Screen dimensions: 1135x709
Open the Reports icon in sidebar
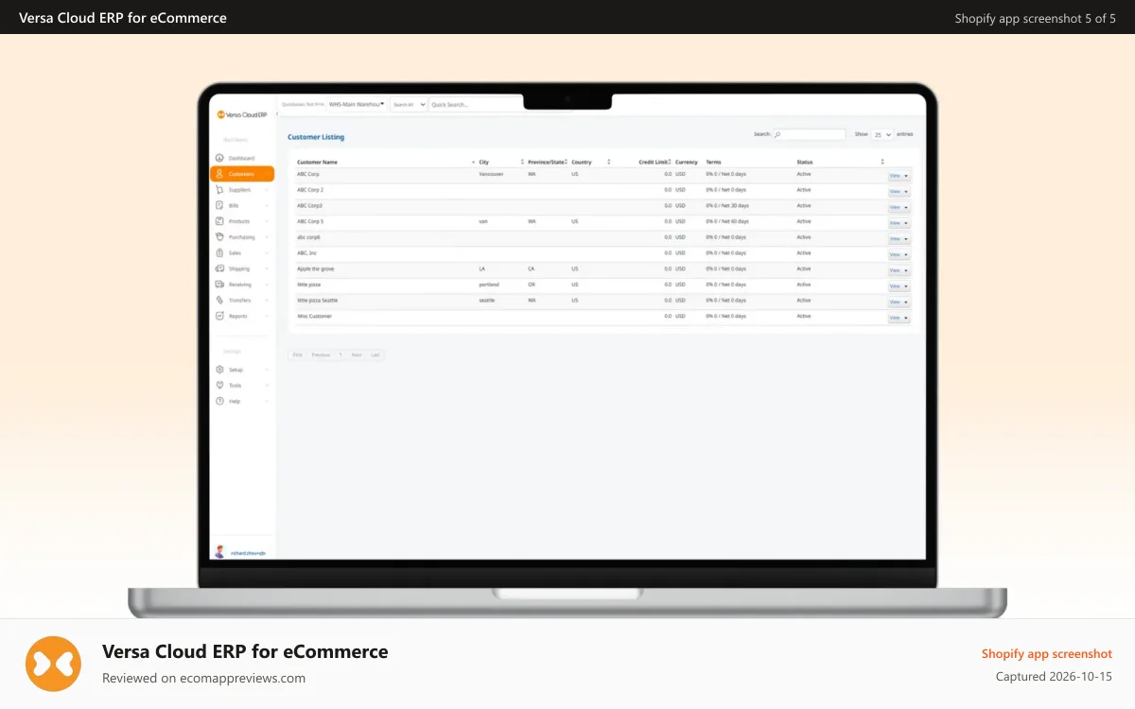[219, 317]
